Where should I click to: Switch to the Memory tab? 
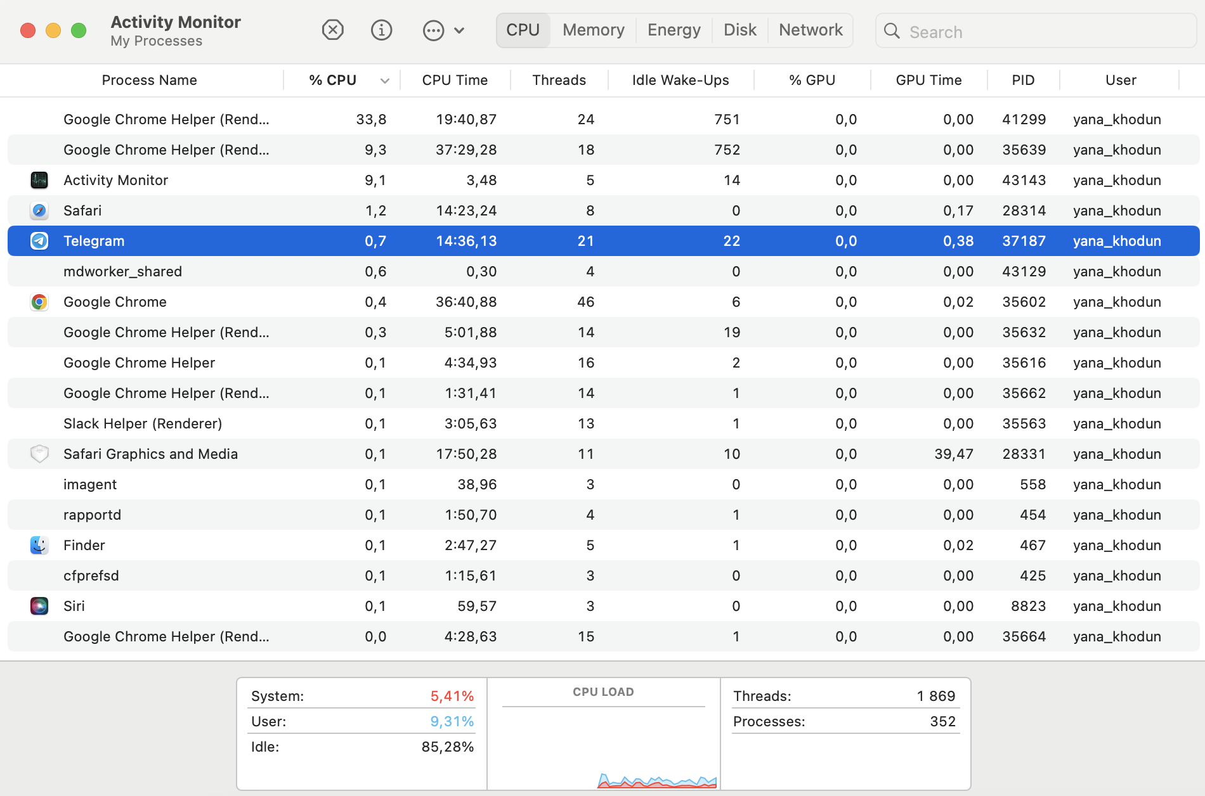[x=592, y=30]
